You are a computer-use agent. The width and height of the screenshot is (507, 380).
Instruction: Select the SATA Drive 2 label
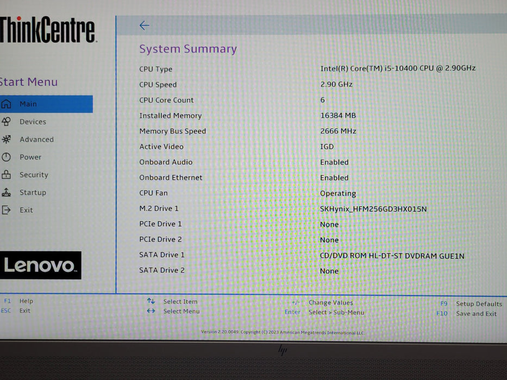point(162,270)
